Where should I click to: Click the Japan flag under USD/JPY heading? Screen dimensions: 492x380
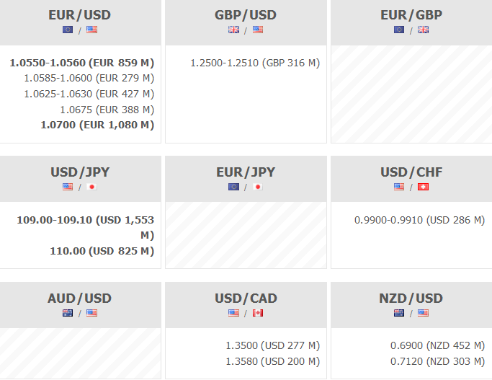pos(91,187)
